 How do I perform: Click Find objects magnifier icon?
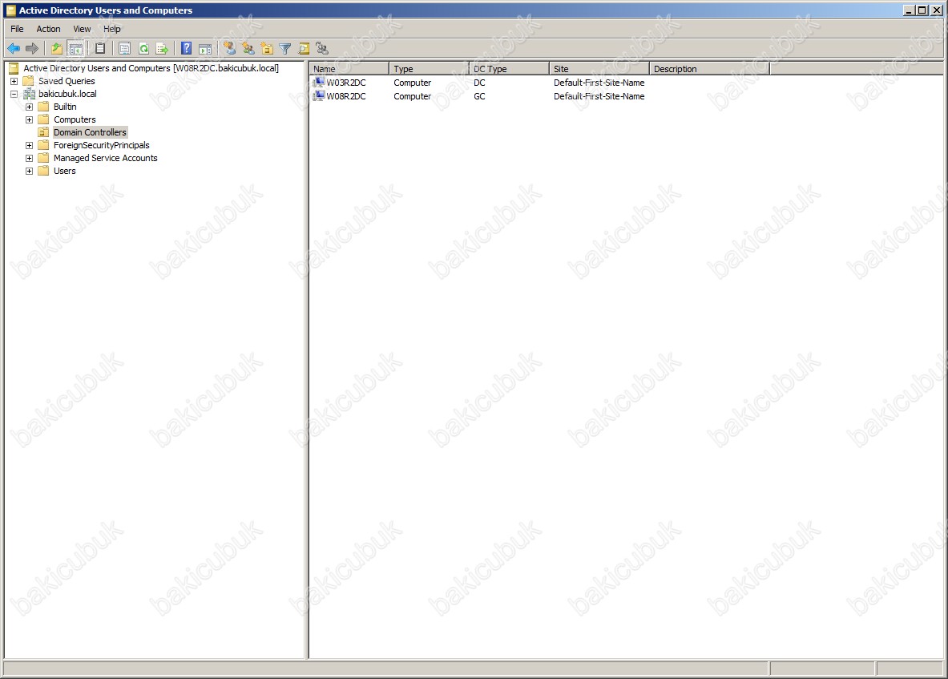click(304, 48)
